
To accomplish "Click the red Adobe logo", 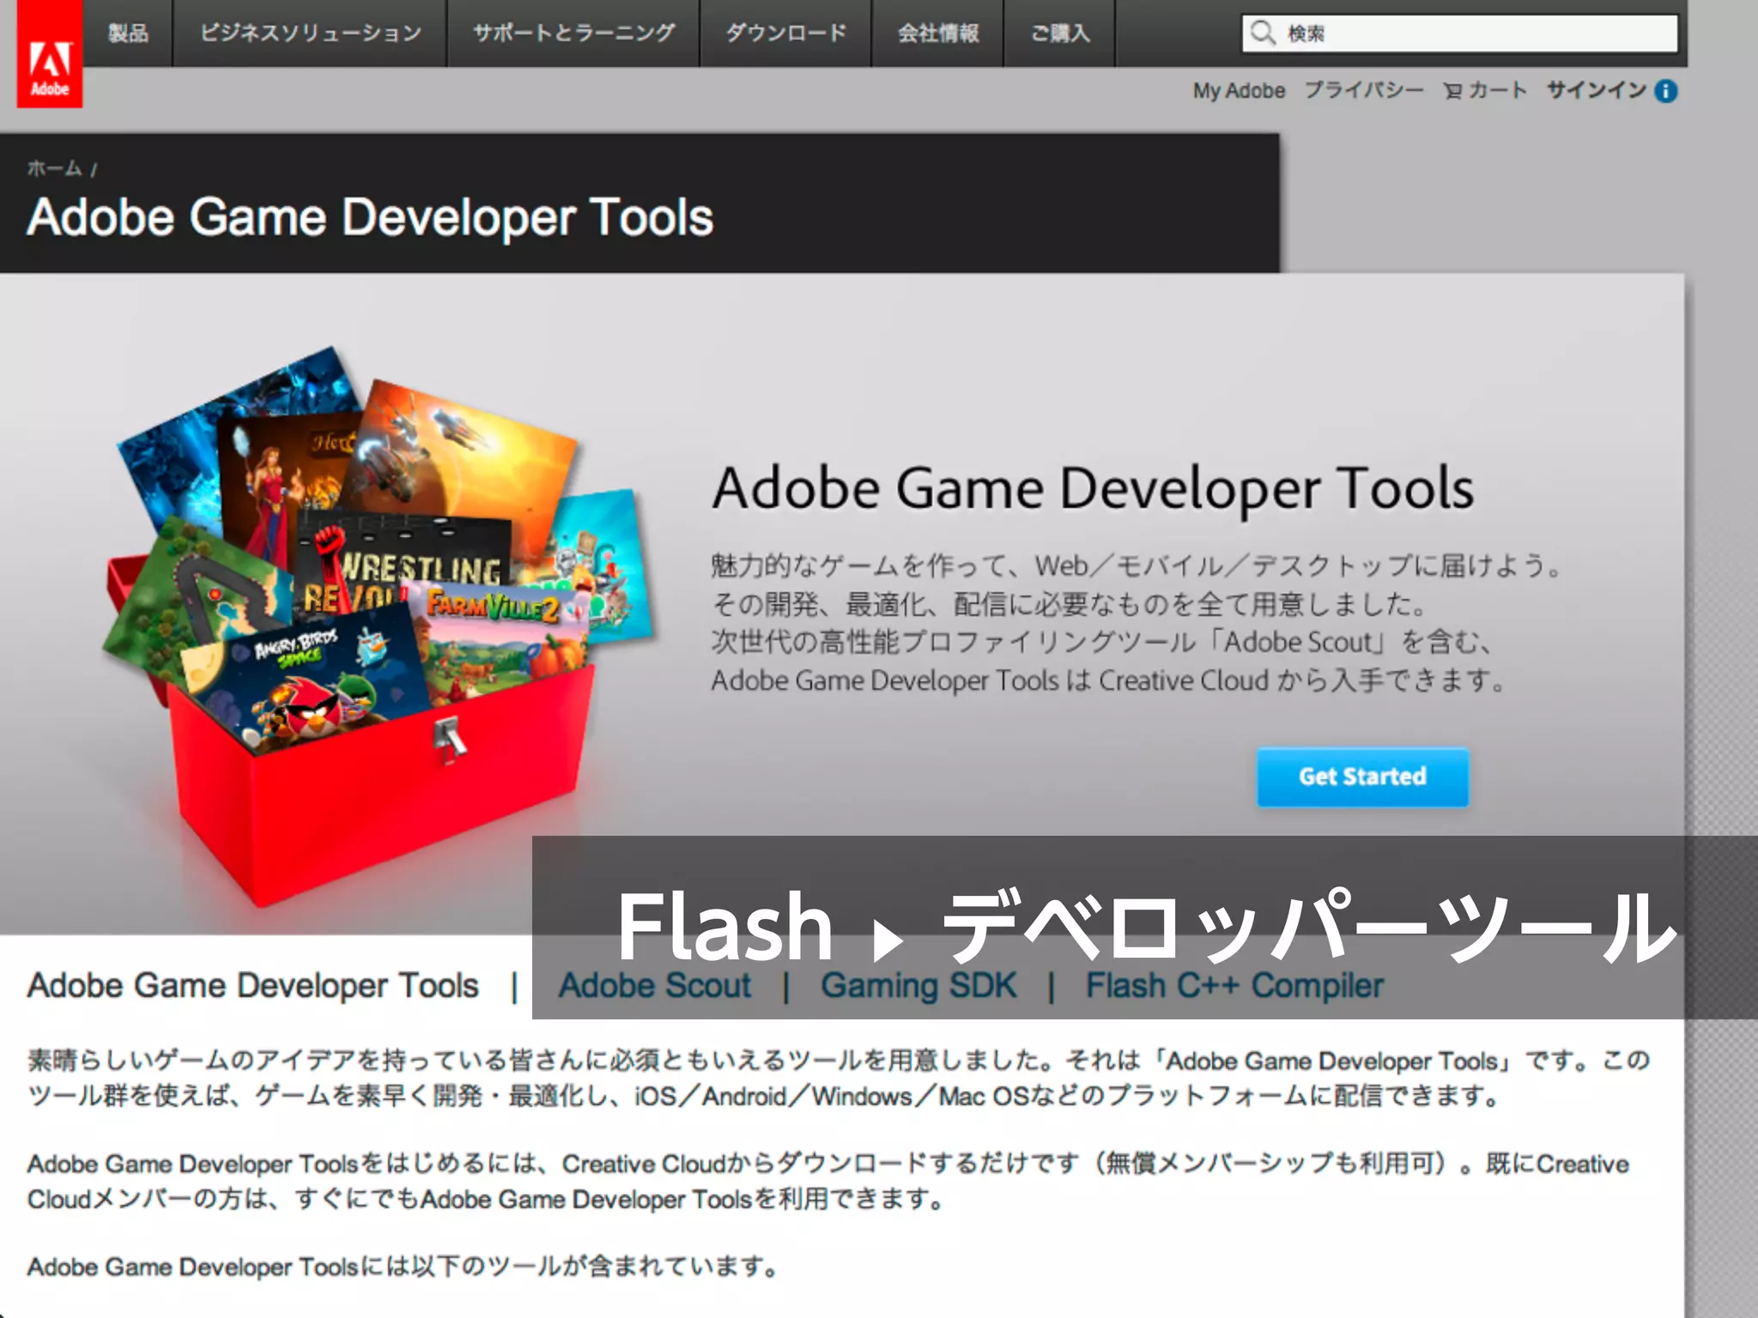I will 50,53.
